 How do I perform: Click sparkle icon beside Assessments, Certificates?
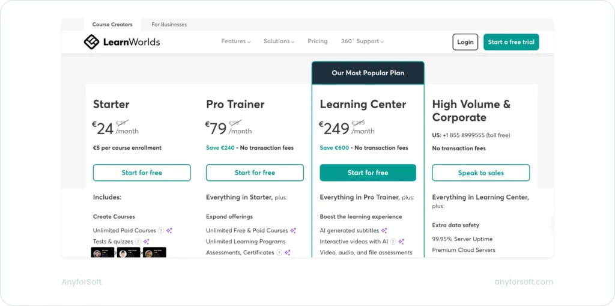287,252
